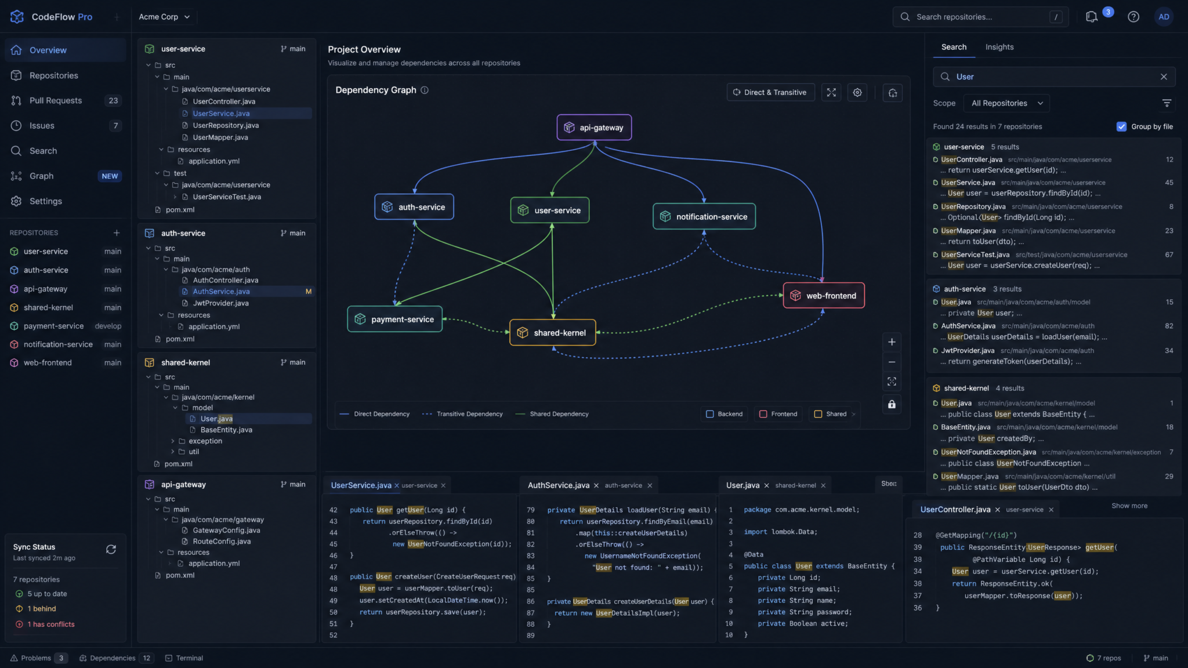Collapse the api-gateway java/com/acme/gateway folder
Screen dimensions: 1188x668
point(166,520)
